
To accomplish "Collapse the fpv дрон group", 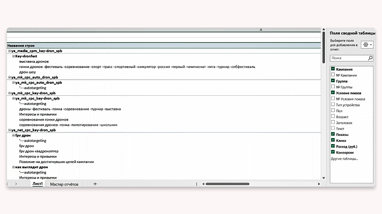I will click(13, 135).
